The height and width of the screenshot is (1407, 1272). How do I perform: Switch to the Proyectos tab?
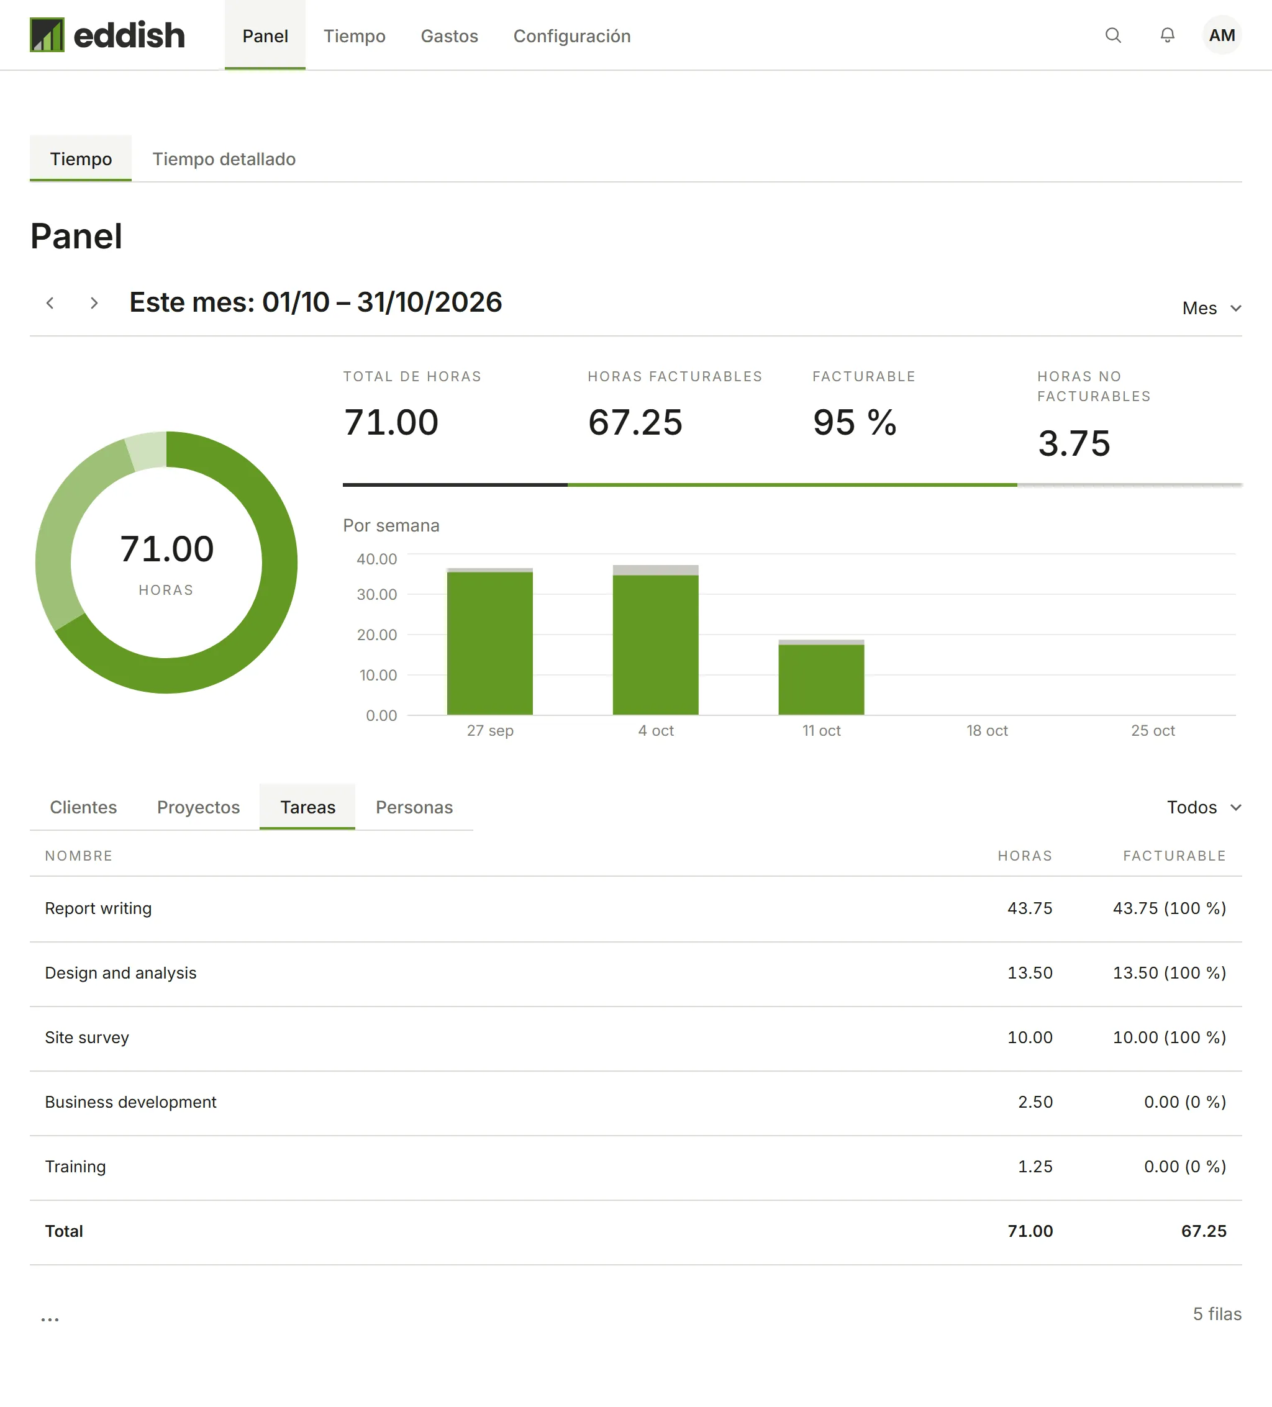click(198, 807)
